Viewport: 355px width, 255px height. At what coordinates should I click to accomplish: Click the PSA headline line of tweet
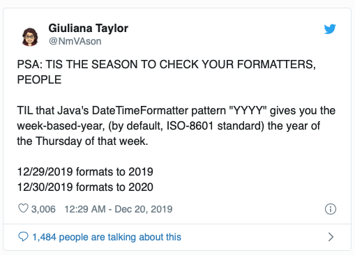click(167, 64)
